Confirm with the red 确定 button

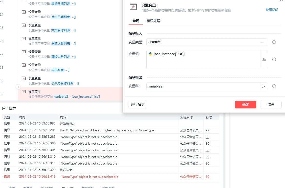(x=245, y=104)
